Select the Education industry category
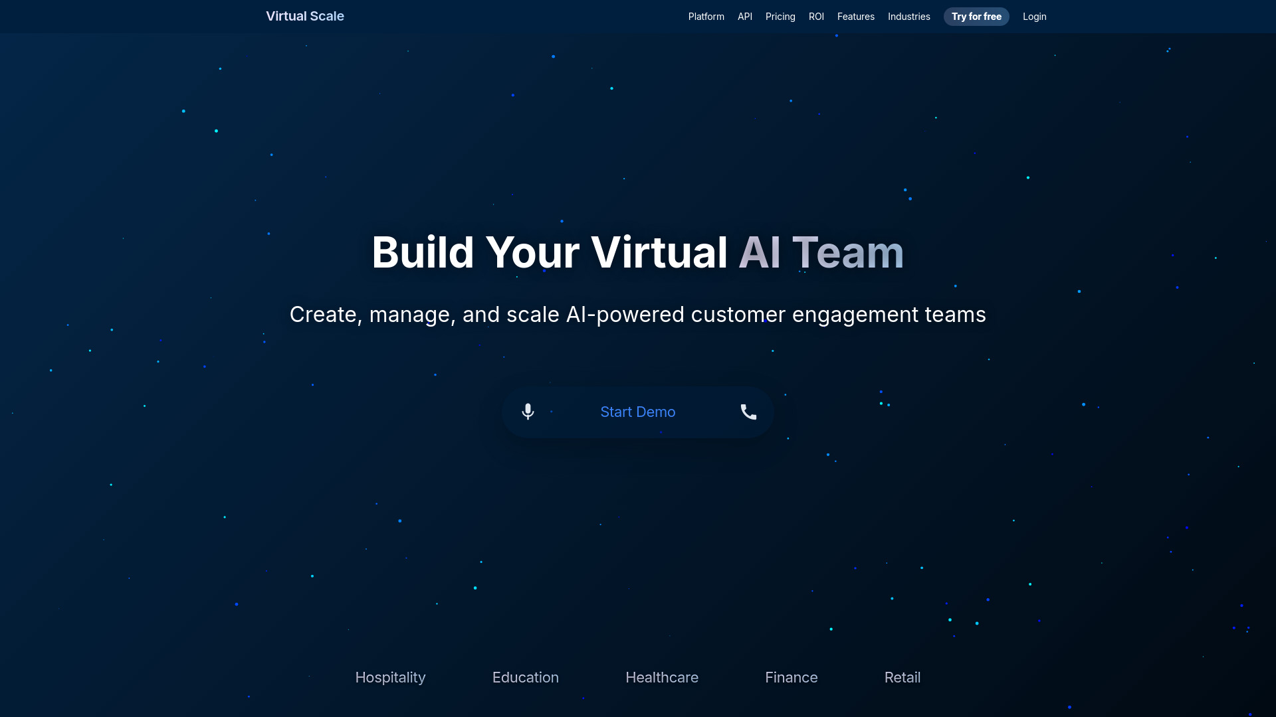 coord(525,677)
